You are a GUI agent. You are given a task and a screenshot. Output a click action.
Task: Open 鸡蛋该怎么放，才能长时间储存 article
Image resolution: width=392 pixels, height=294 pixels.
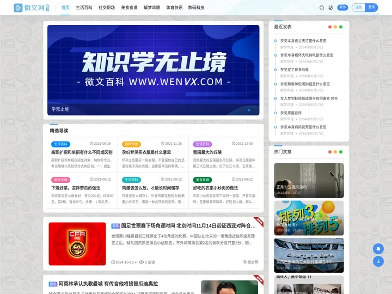pos(150,188)
